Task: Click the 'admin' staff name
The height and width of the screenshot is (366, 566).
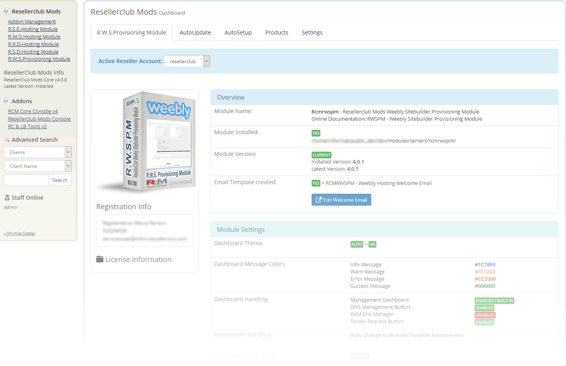Action: (11, 207)
